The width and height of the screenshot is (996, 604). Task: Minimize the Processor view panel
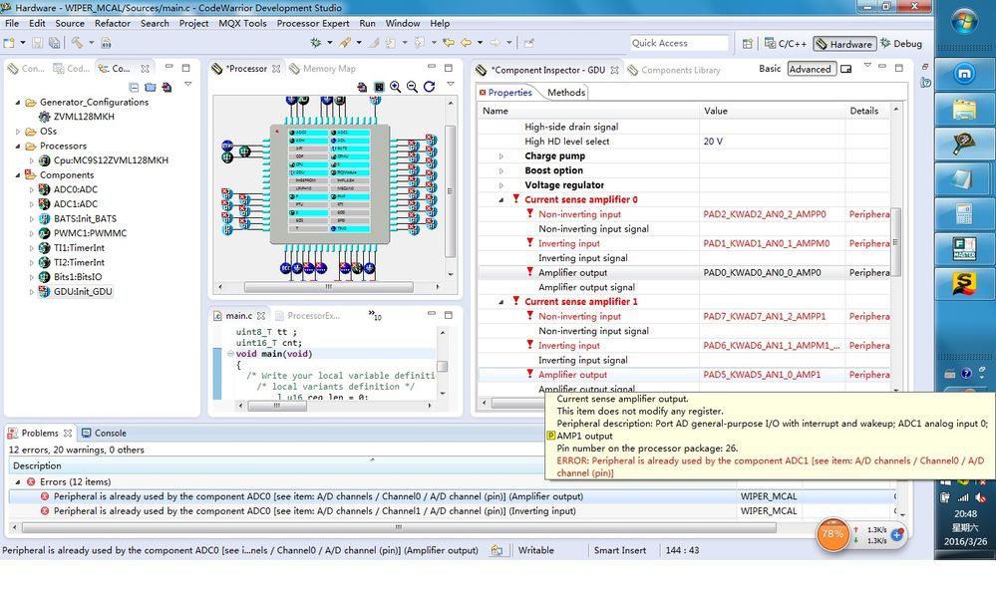click(432, 67)
